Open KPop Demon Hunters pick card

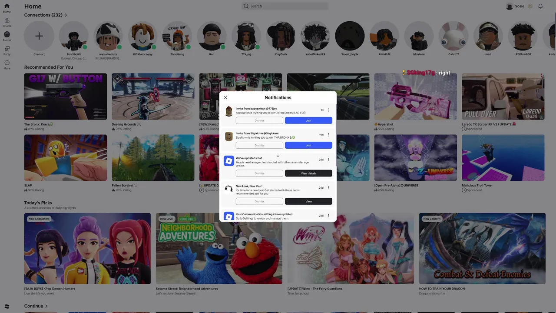pos(87,248)
